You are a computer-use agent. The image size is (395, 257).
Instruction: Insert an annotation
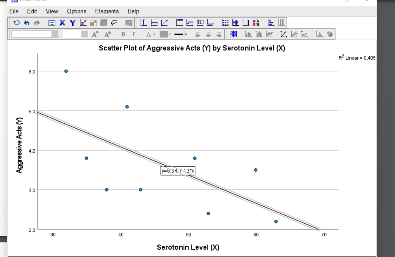point(190,23)
